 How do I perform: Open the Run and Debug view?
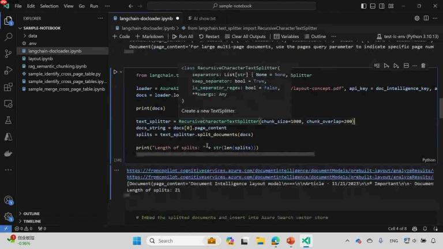(8, 70)
